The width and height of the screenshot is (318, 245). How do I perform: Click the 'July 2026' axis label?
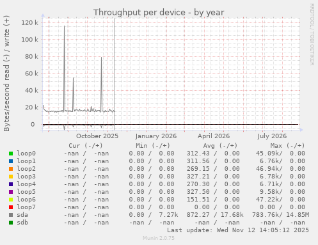click(272, 136)
